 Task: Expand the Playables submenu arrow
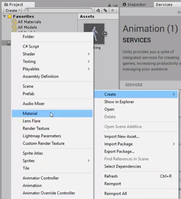pos(89,69)
